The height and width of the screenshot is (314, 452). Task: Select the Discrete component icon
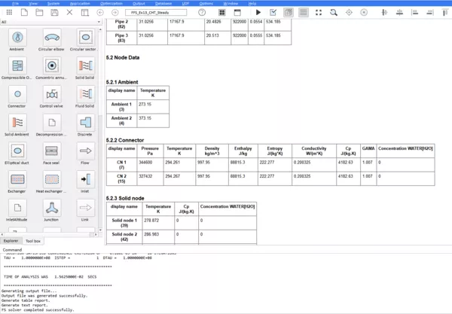click(86, 123)
